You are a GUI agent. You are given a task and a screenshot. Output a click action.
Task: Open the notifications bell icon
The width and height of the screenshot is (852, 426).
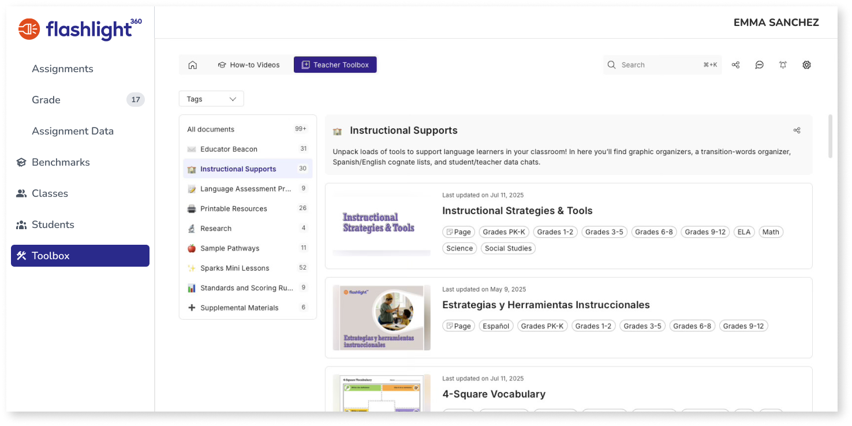point(783,65)
